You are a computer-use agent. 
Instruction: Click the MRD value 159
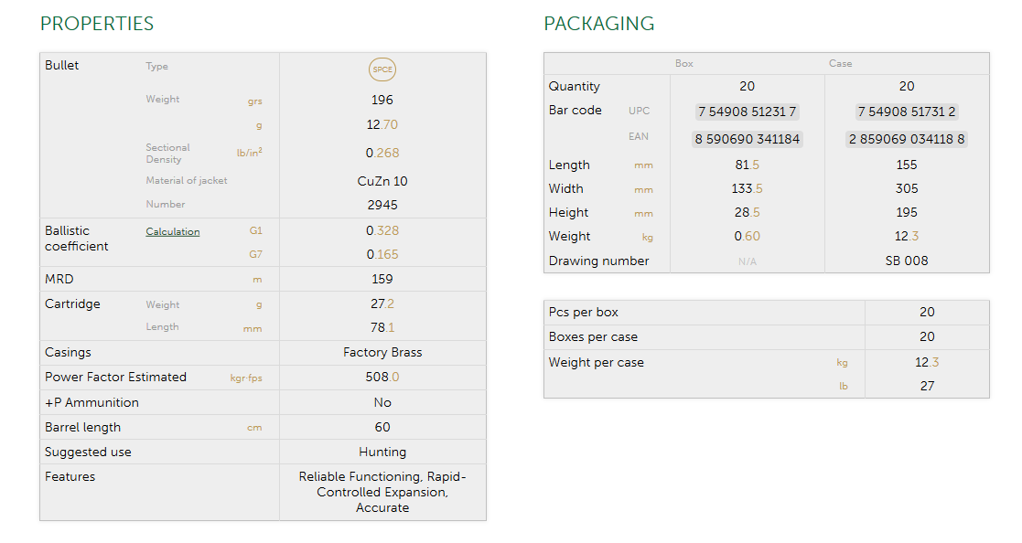click(382, 279)
